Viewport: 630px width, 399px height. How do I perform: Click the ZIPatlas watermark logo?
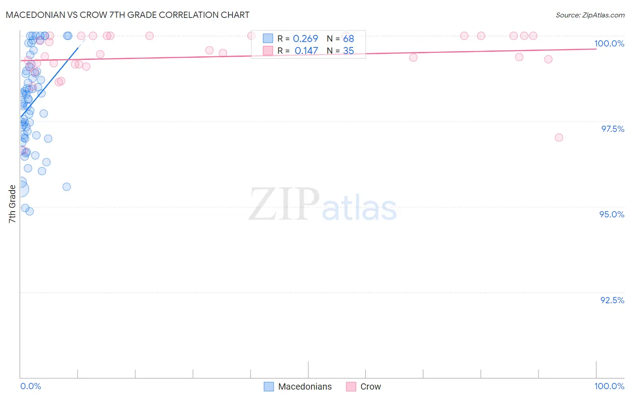pos(323,205)
